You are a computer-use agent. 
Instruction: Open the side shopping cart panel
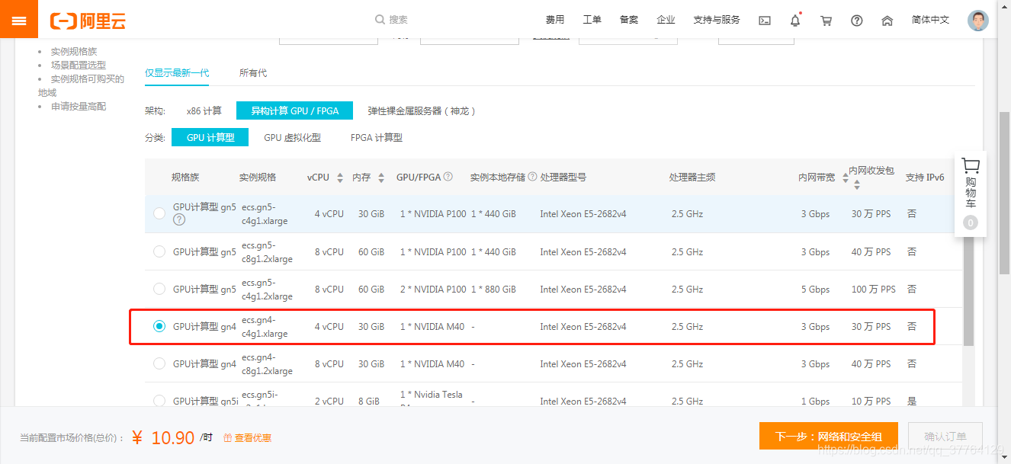tap(970, 193)
